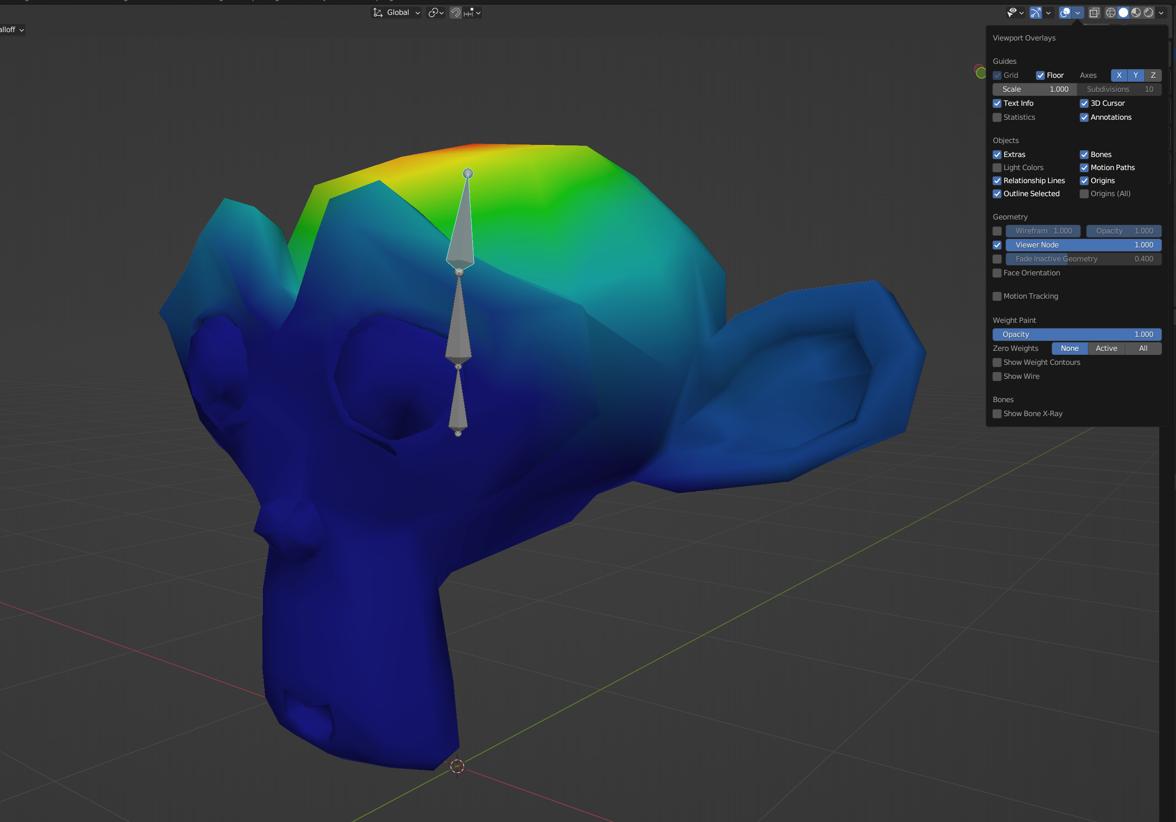Viewport: 1176px width, 822px height.
Task: Click the Viewer Node opacity slider
Action: pyautogui.click(x=1083, y=245)
